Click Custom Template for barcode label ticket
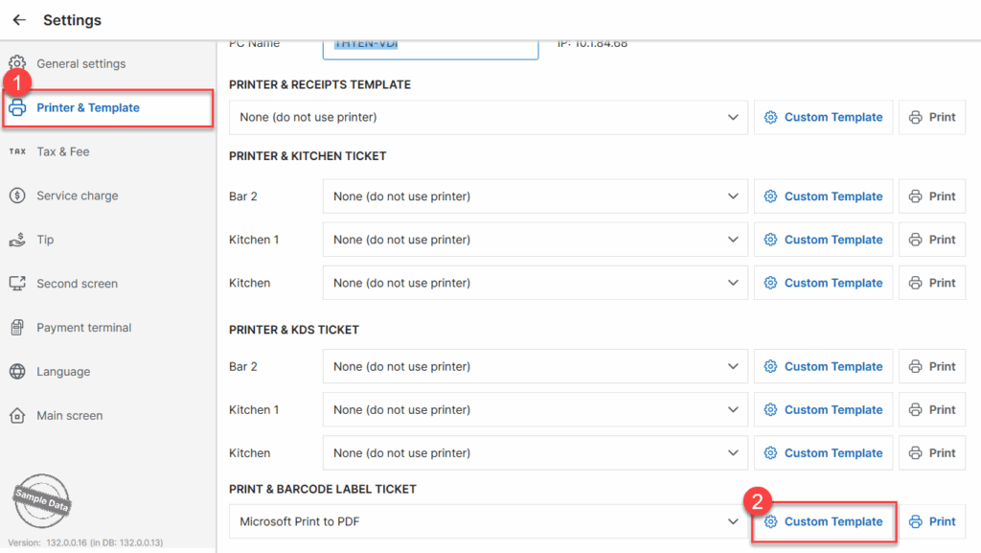The height and width of the screenshot is (553, 981). (824, 521)
